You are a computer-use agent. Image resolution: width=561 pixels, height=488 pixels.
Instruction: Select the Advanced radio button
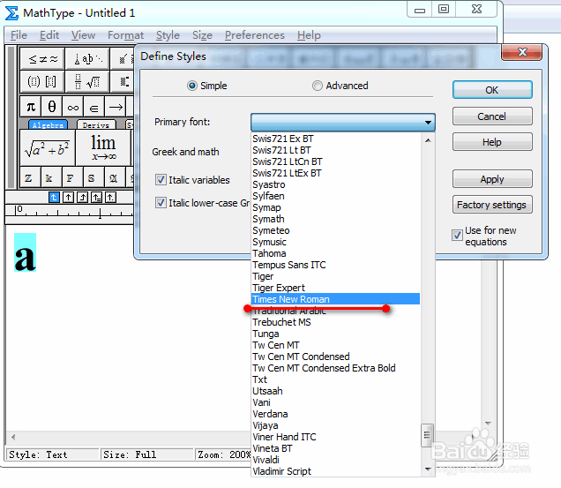pyautogui.click(x=317, y=86)
